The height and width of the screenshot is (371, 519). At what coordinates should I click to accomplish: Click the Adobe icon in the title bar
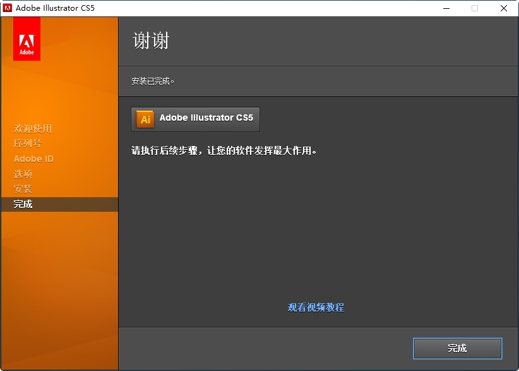8,8
